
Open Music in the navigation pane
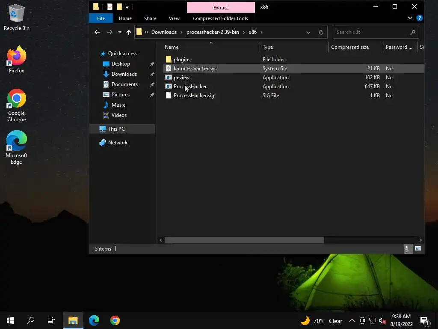[118, 105]
